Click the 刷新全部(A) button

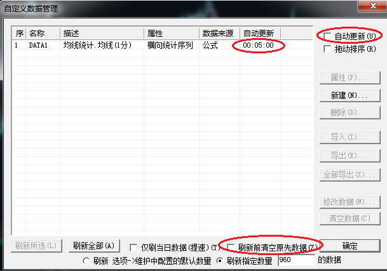click(x=94, y=246)
